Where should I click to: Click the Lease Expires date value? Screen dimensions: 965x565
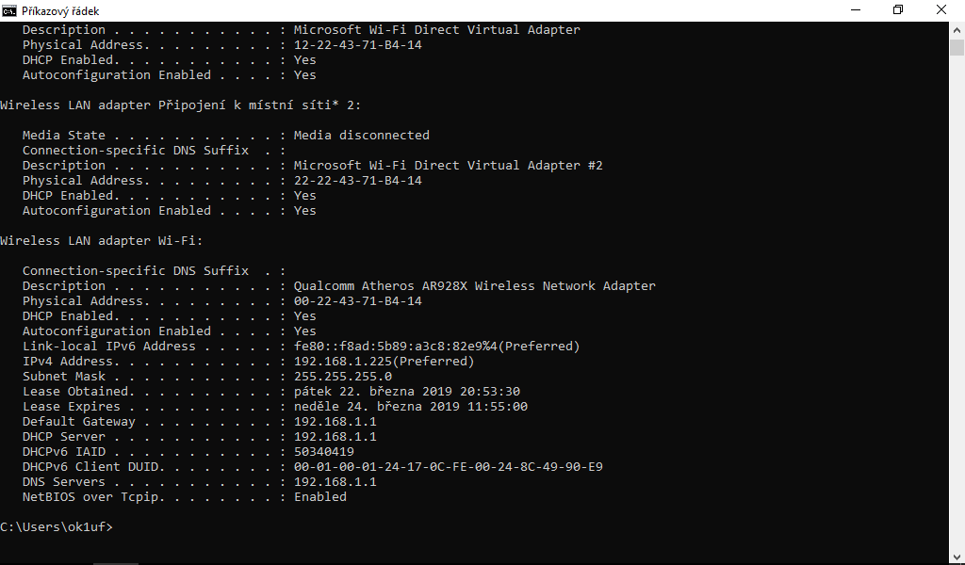coord(410,407)
